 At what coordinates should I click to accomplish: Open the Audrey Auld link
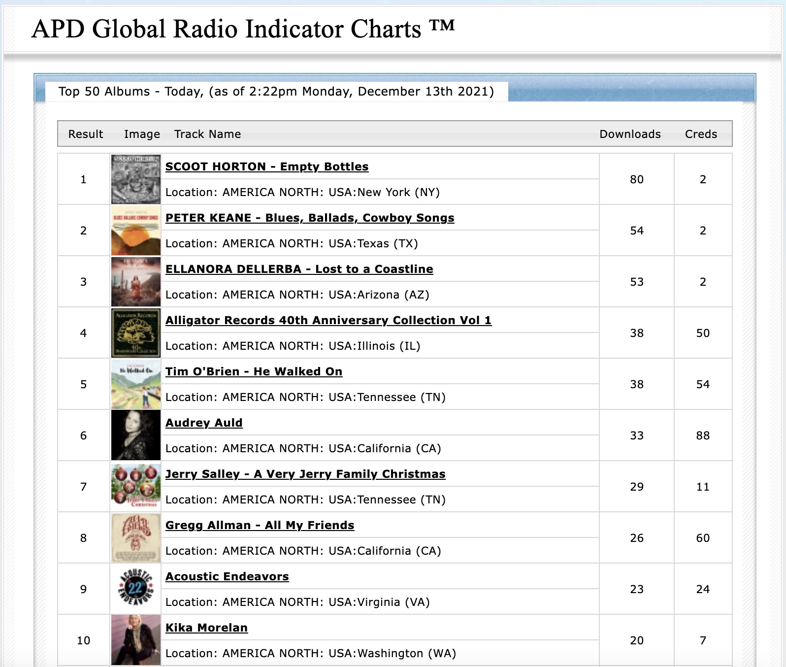pyautogui.click(x=204, y=423)
